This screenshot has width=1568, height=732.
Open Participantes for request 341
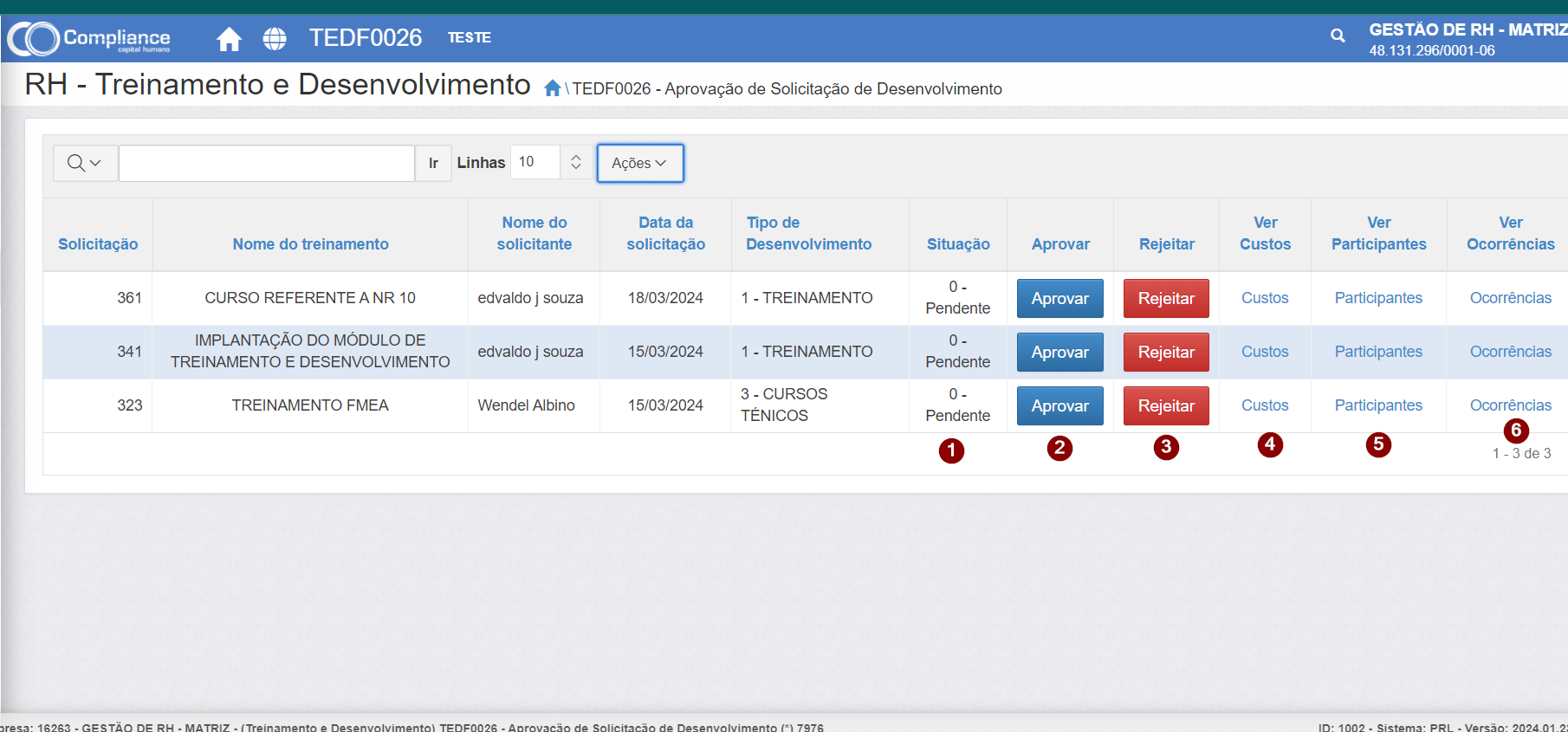coord(1378,352)
